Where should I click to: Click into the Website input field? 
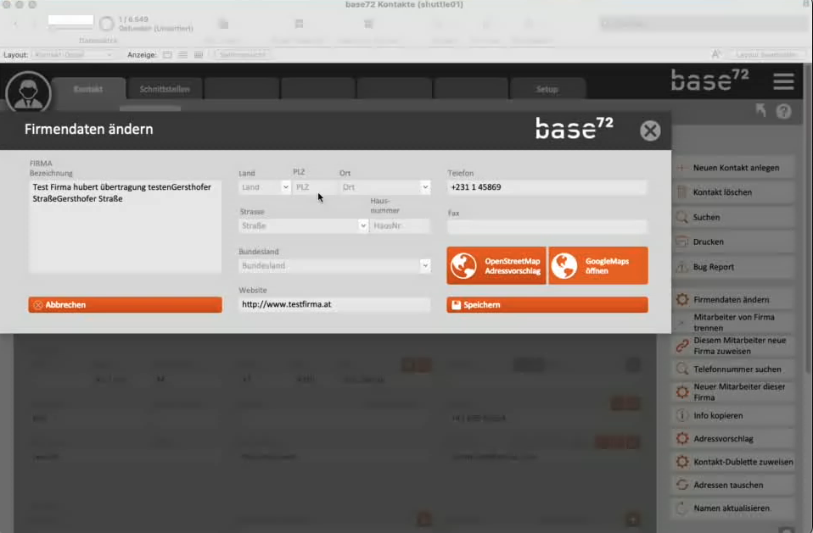click(334, 304)
